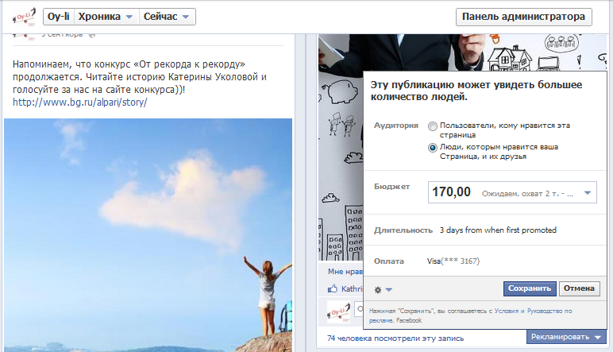613x352 pixels.
Task: Expand the arrow next to the gear icon
Action: coord(388,290)
